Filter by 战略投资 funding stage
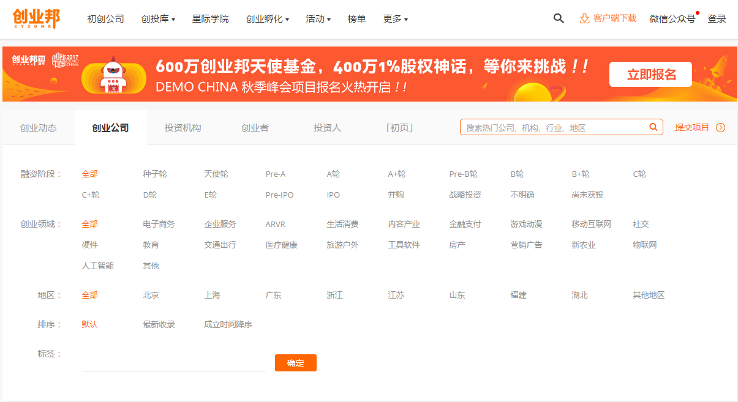Screen dimensions: 738x402 click(465, 195)
